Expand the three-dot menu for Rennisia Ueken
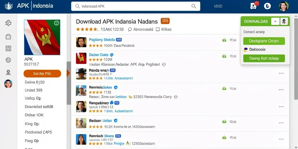This screenshot has width=298, height=149. point(281,90)
